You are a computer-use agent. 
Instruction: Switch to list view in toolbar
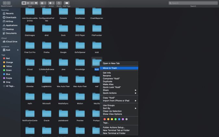point(28,3)
